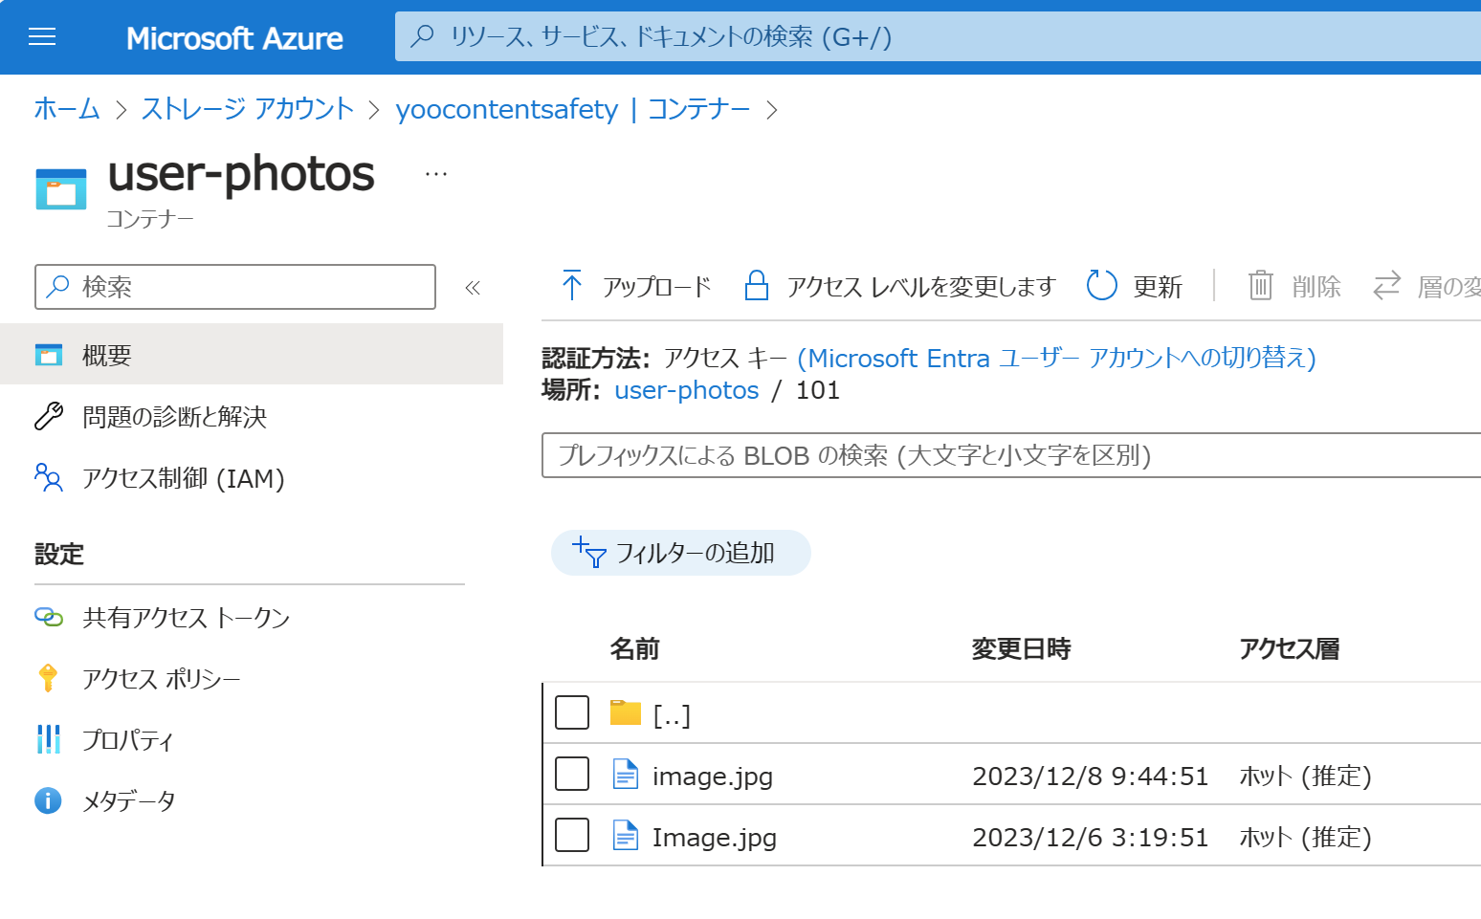Check the image.jpg row checkbox
Viewport: 1481px width, 919px height.
[x=572, y=774]
